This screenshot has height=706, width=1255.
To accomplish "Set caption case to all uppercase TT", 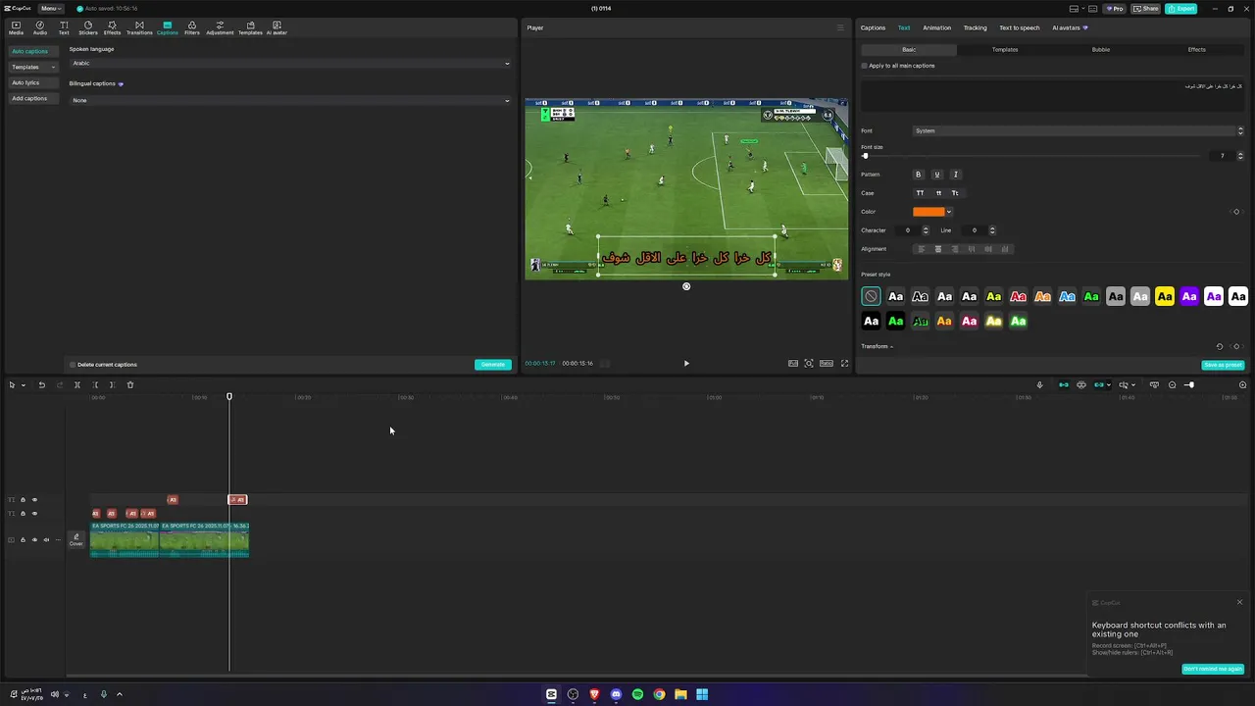I will click(x=920, y=193).
